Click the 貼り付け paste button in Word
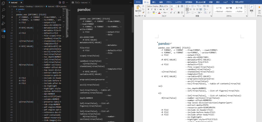262x122 pixels. point(138,9)
